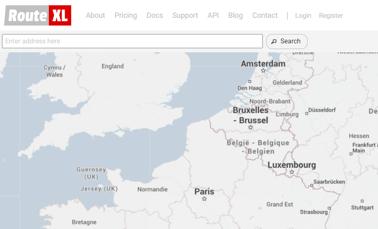This screenshot has width=378, height=229.
Task: Open the About page
Action: point(95,15)
